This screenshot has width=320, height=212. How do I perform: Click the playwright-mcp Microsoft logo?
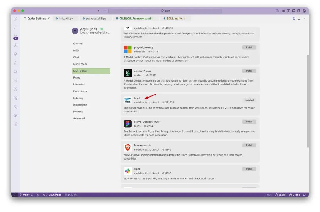pyautogui.click(x=127, y=50)
